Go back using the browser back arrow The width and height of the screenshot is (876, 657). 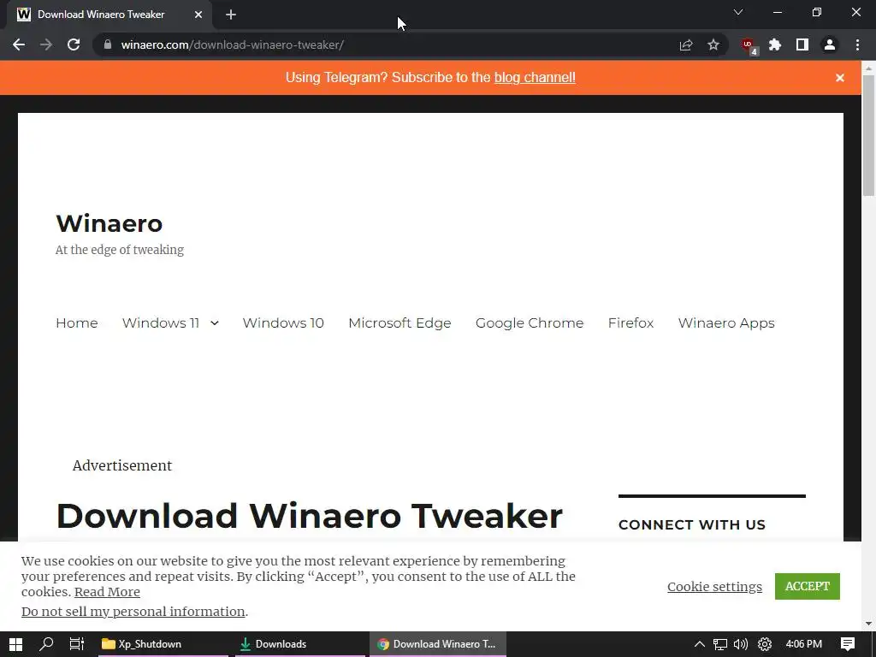(19, 44)
